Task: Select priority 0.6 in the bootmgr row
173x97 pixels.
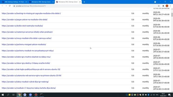Action: click(133, 13)
